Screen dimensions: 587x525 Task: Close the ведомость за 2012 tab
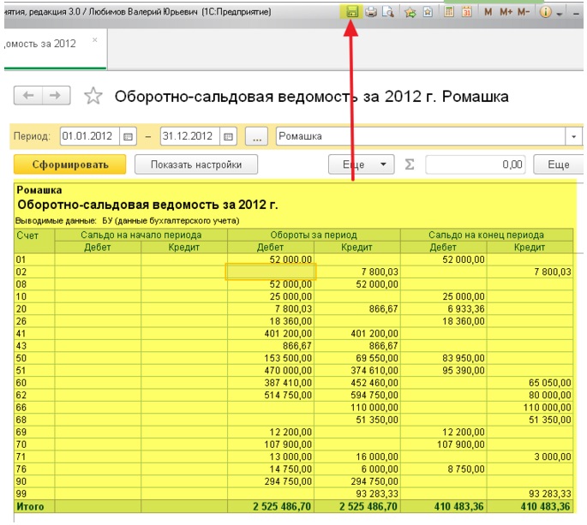click(95, 39)
